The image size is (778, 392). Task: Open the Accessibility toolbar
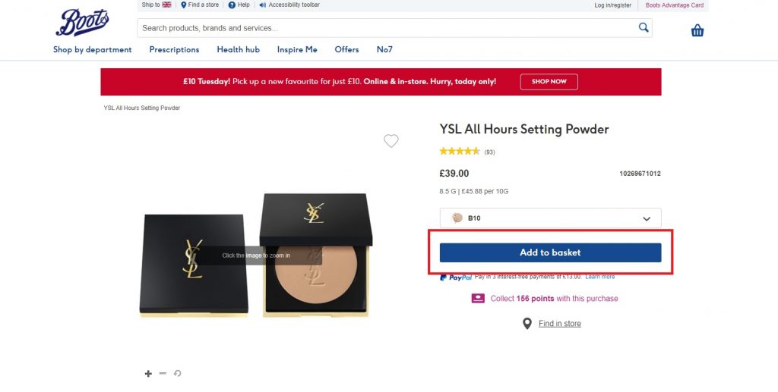[x=289, y=5]
